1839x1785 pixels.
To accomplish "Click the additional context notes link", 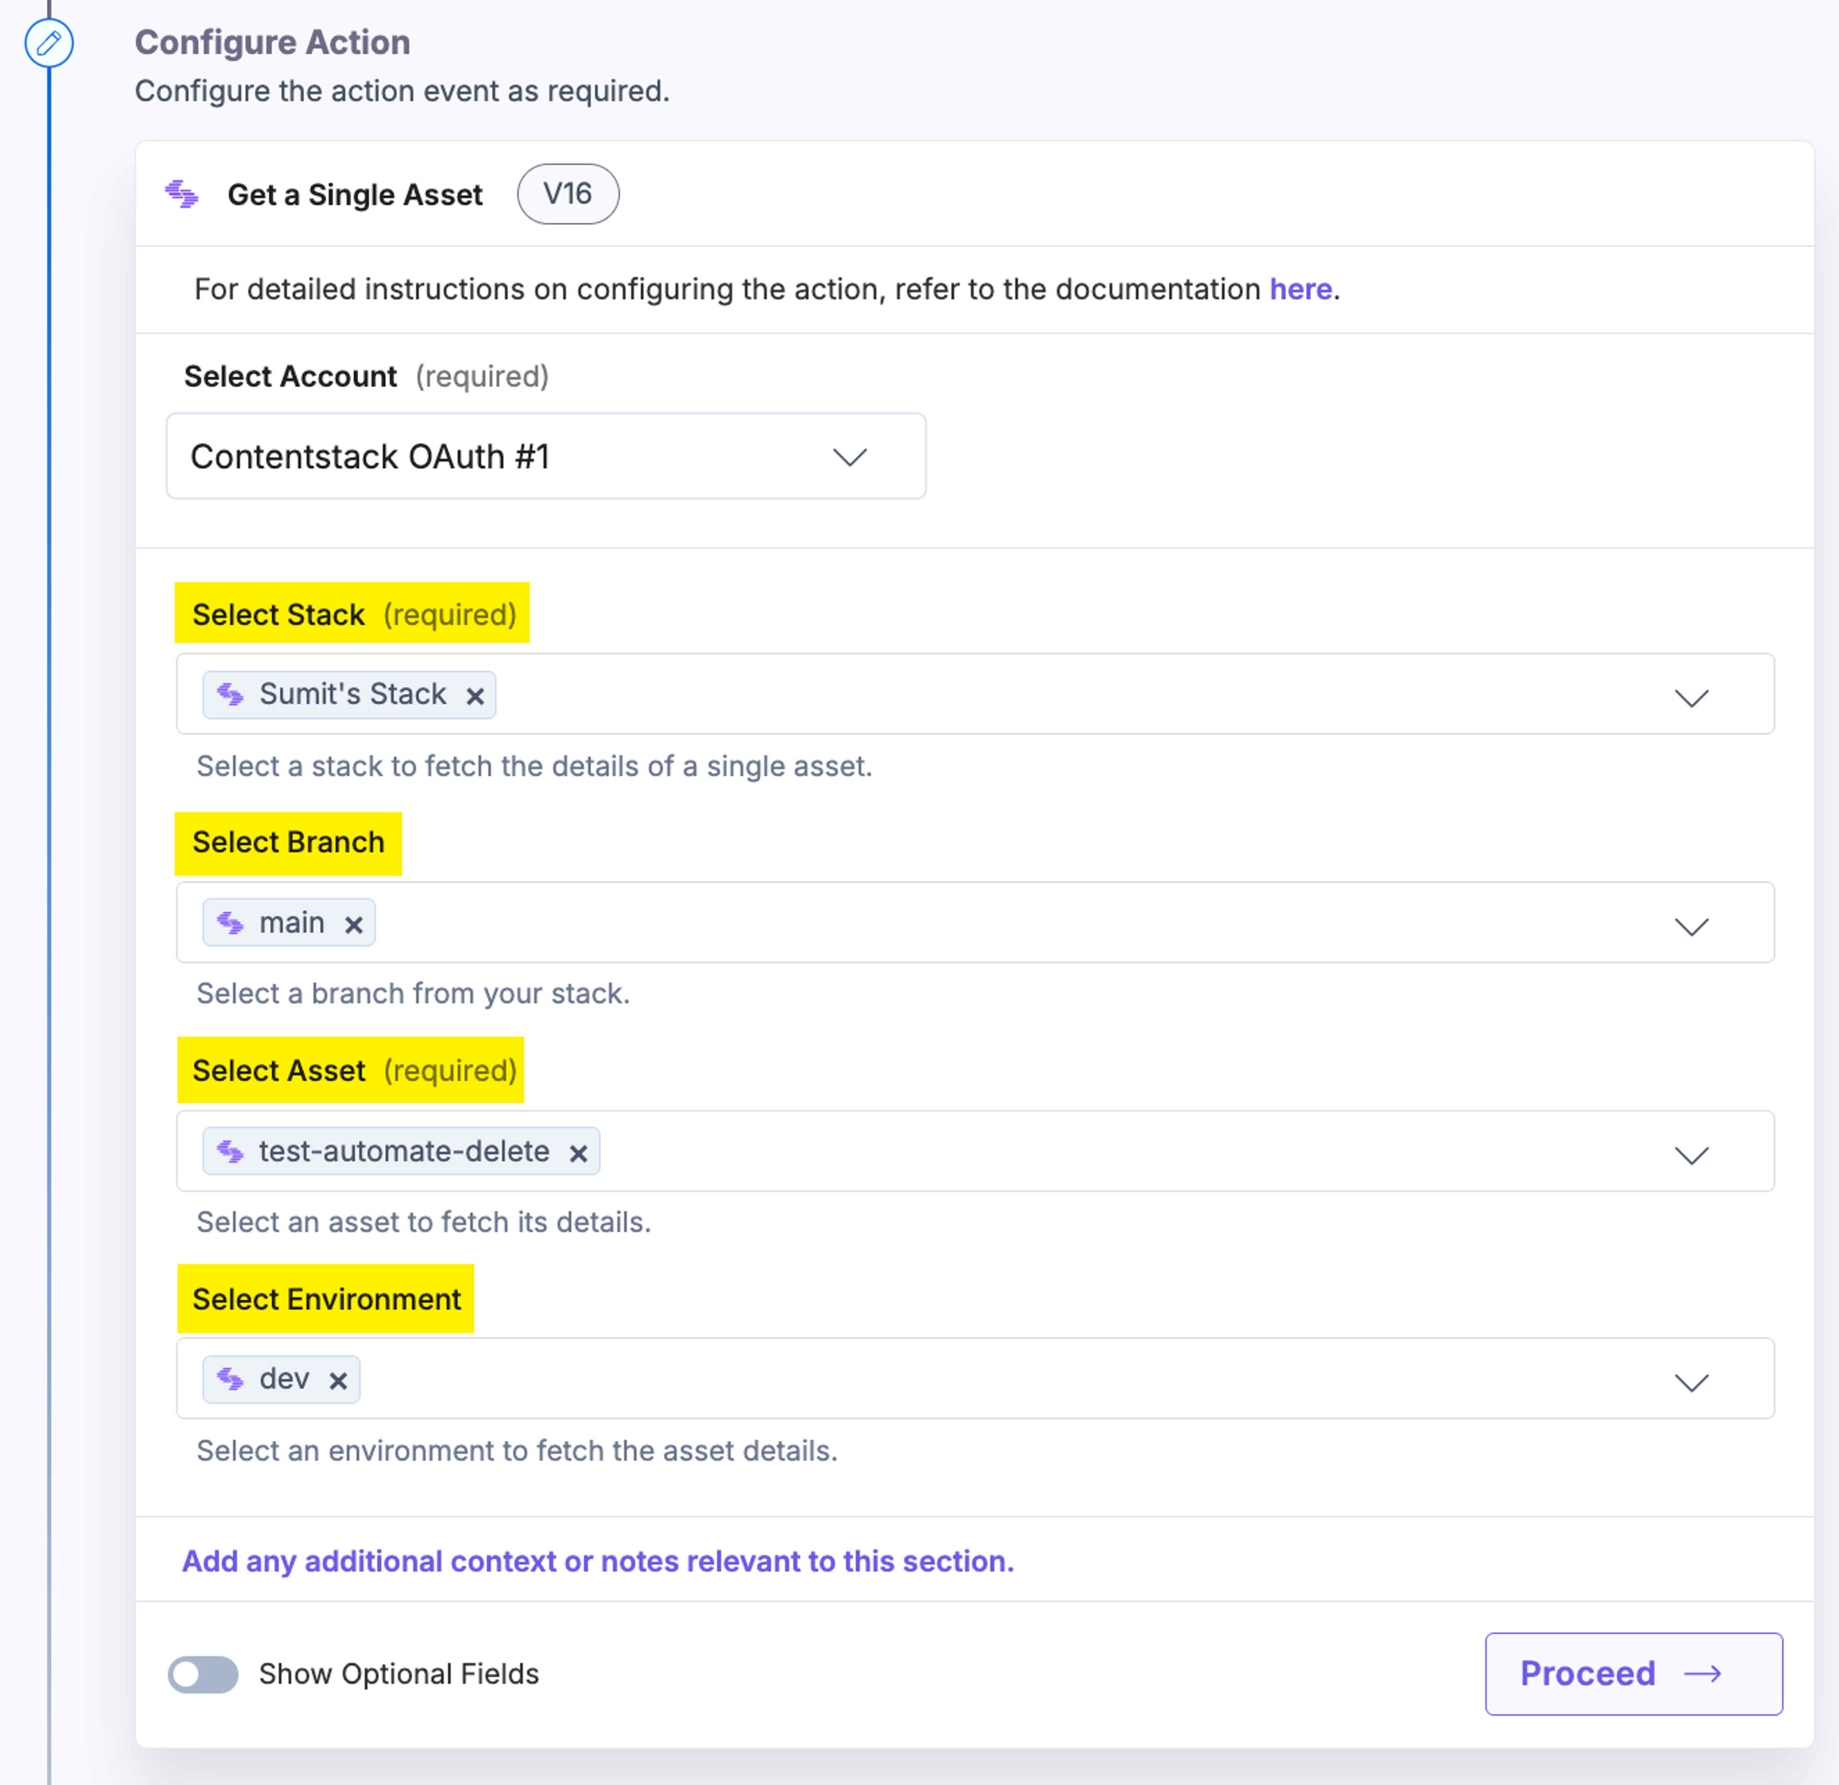I will [598, 1561].
